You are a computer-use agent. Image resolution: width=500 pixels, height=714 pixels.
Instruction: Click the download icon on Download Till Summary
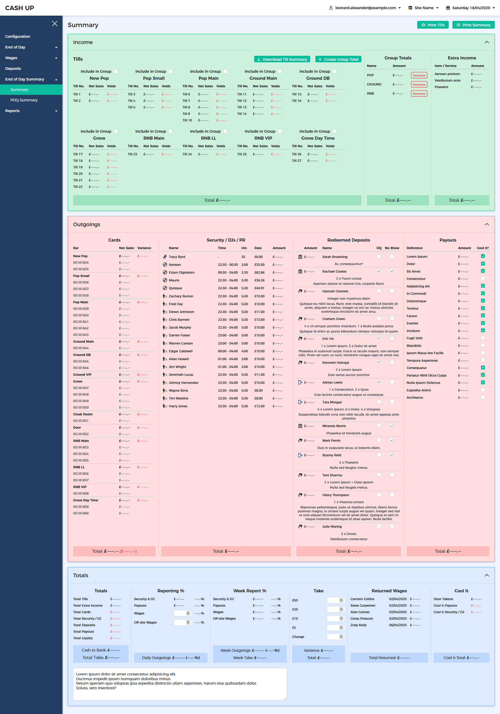tap(259, 59)
